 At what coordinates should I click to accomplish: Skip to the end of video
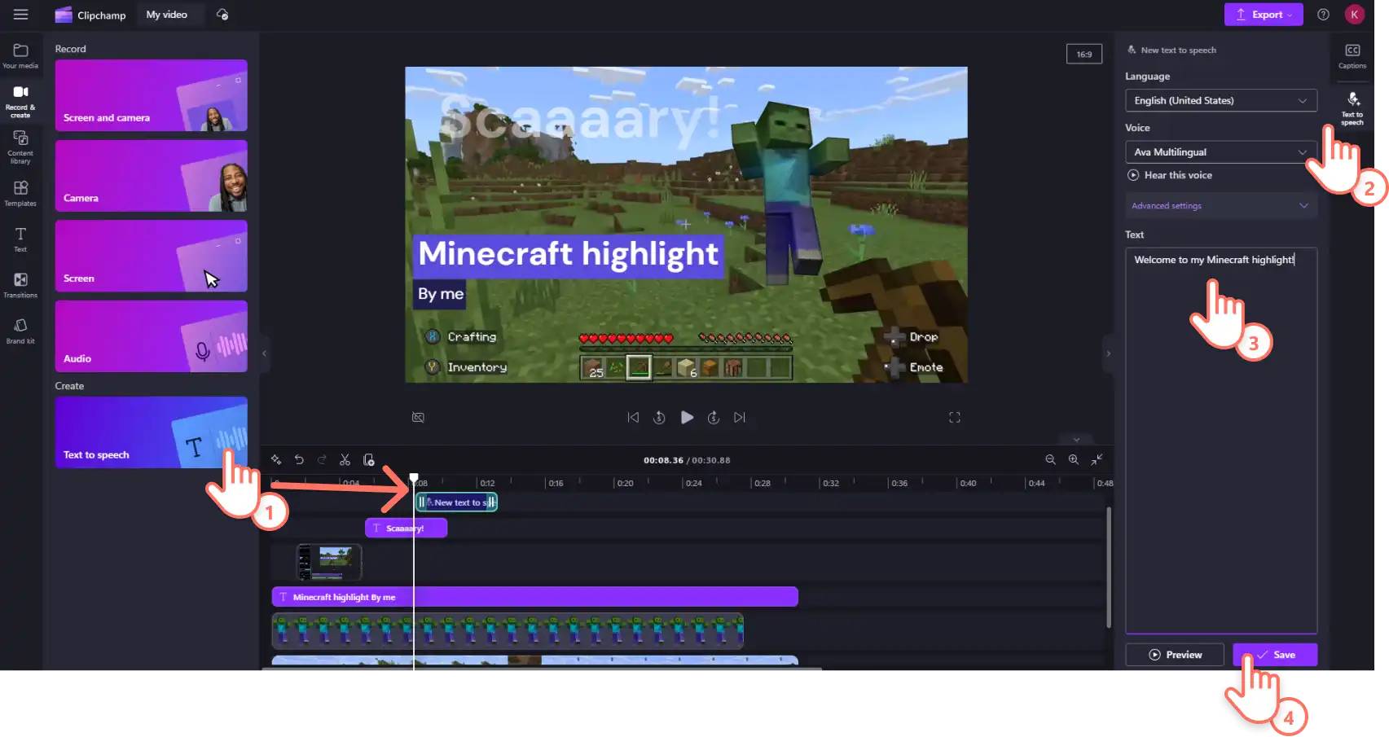[739, 417]
